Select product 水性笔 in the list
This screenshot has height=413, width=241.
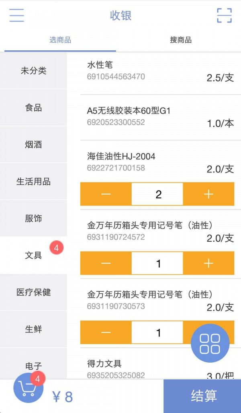[157, 71]
